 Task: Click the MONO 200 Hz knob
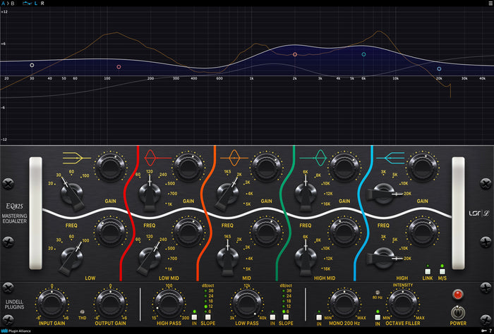pos(344,303)
